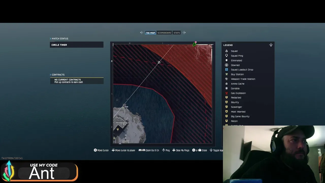Viewport: 325px width, 183px height.
Task: Click the Squad icon in the legend
Action: tap(226, 51)
